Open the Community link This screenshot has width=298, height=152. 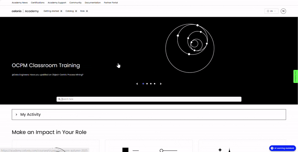coord(76,3)
